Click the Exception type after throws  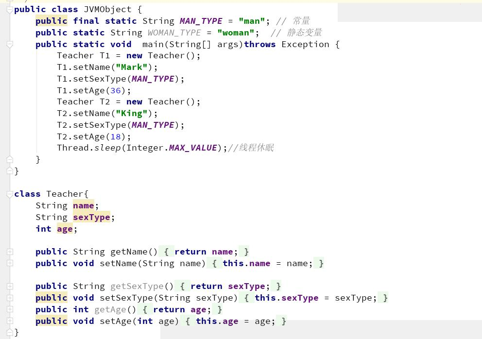tap(305, 44)
